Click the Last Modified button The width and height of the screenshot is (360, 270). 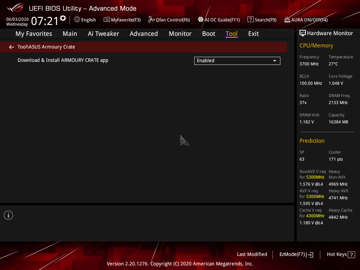coord(252,254)
